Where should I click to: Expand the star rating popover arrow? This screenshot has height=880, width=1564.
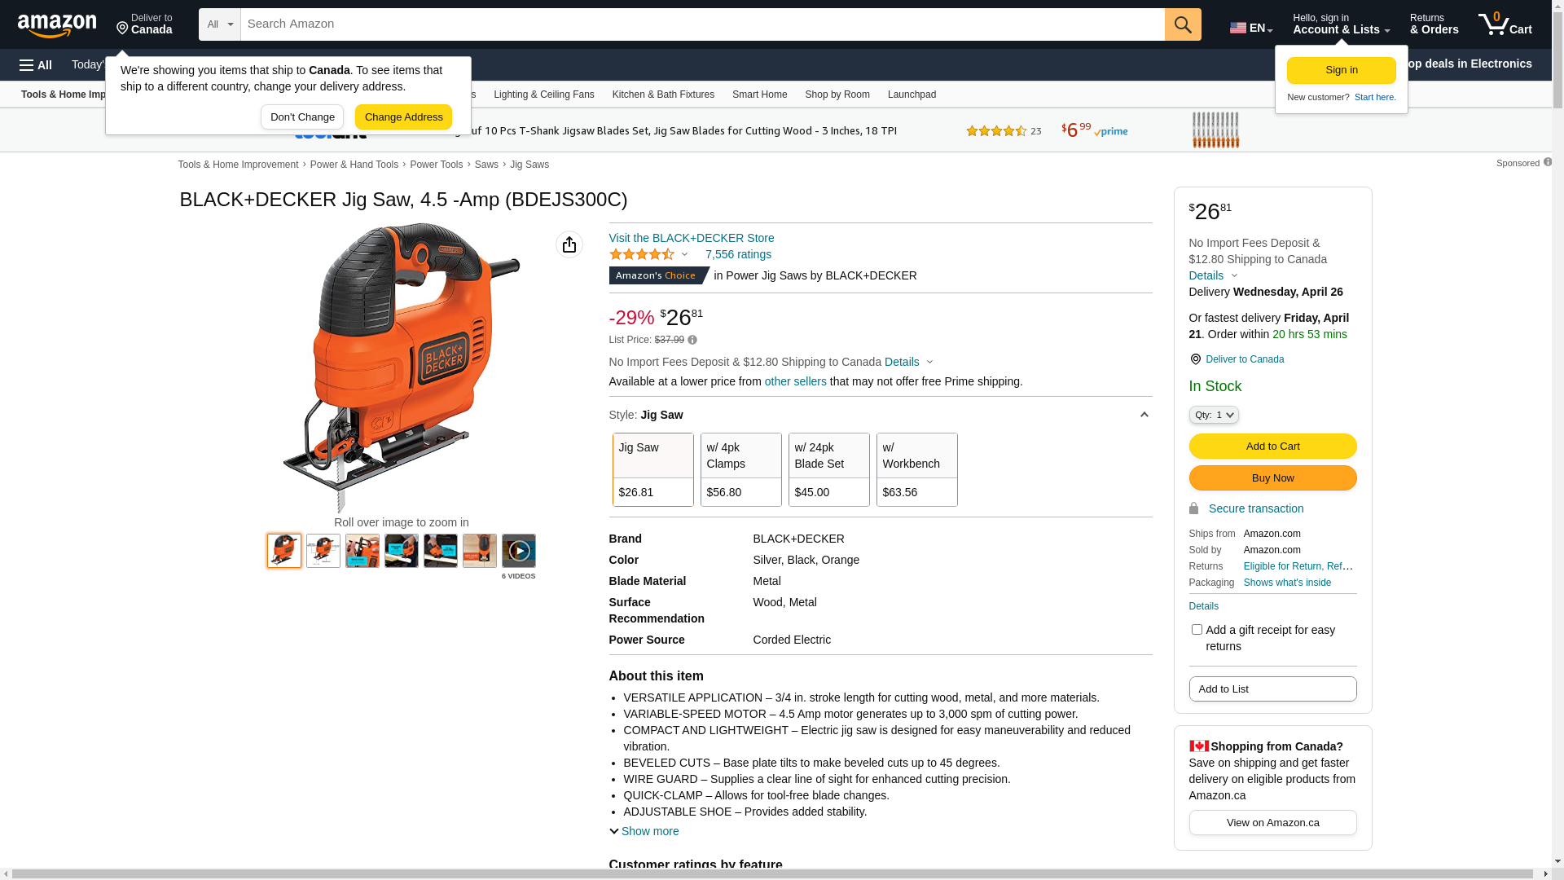684,254
